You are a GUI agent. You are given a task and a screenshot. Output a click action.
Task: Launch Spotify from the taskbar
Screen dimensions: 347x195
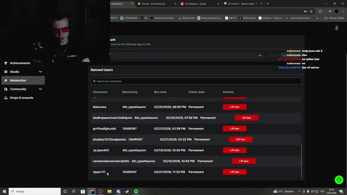[136, 191]
